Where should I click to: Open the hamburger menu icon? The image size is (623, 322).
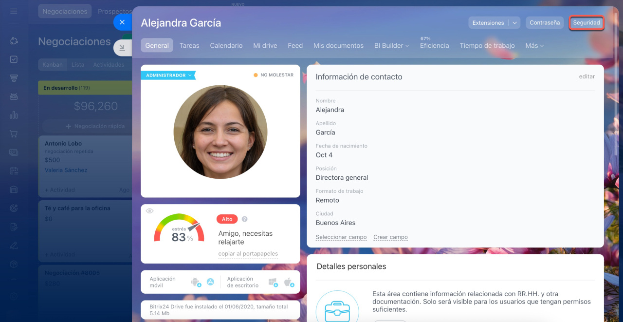(14, 11)
